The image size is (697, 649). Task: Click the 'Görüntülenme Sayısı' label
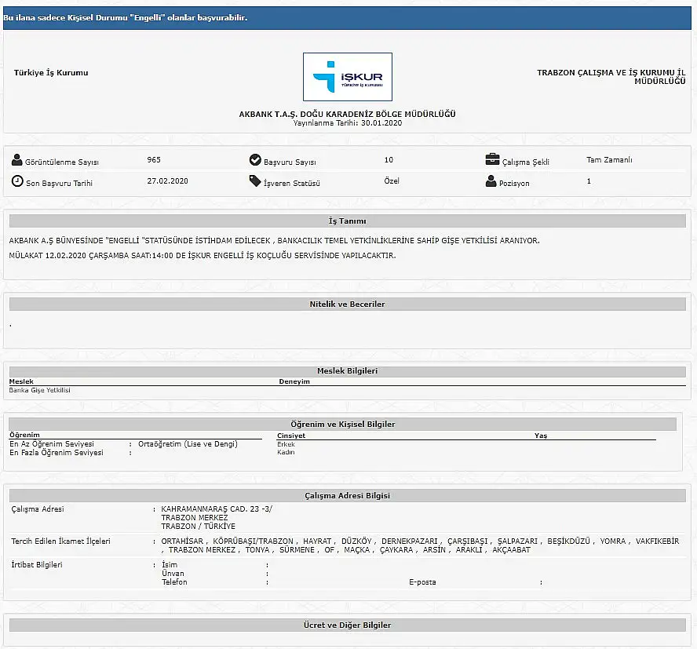point(62,162)
